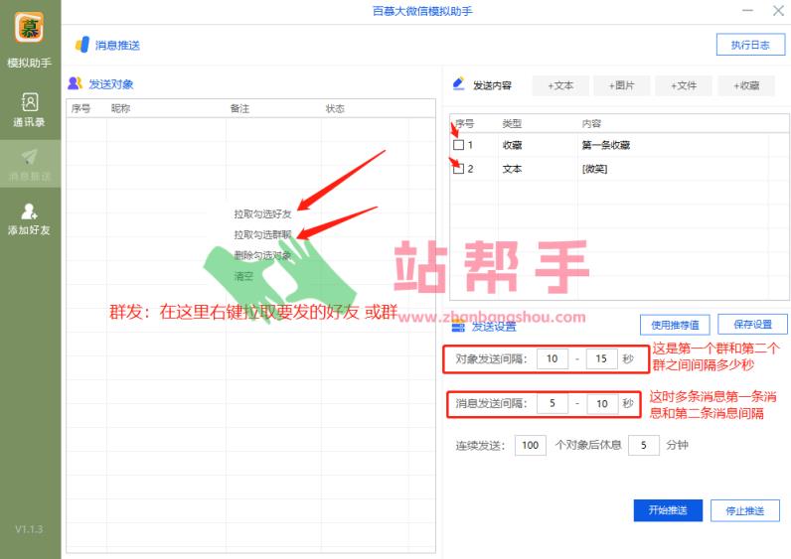
Task: Focus the rest minutes field before 分钟
Action: tap(644, 446)
